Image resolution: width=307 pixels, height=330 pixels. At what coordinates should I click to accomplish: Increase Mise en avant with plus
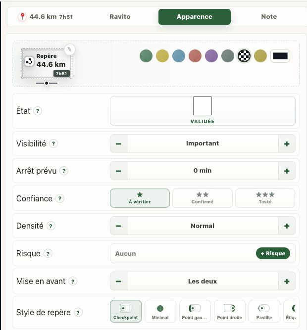tap(287, 281)
